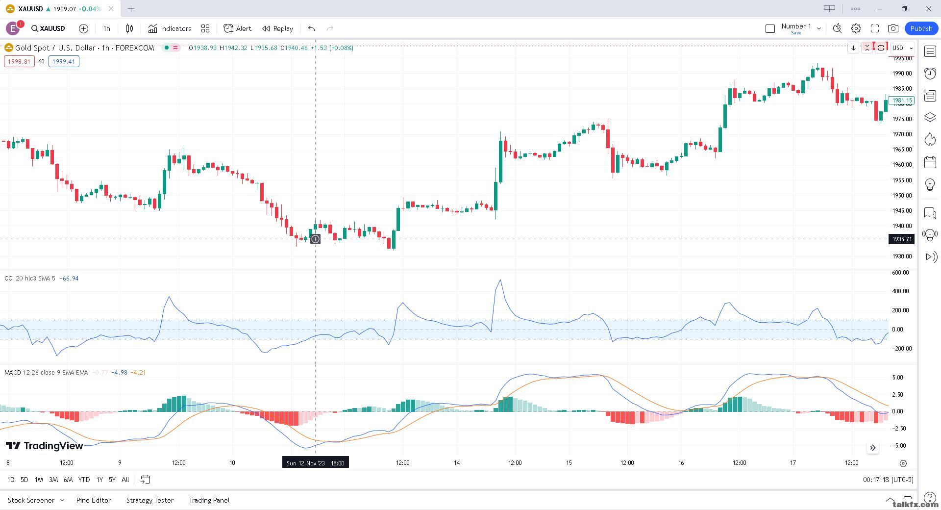
Task: Open the indicator templates grid icon
Action: 205,28
